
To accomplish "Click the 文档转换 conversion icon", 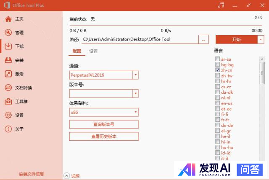I will pyautogui.click(x=8, y=87).
